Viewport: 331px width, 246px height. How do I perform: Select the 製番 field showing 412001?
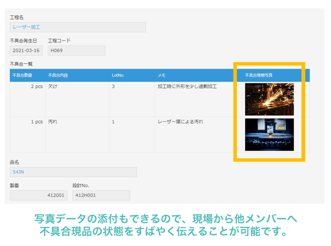click(x=38, y=196)
